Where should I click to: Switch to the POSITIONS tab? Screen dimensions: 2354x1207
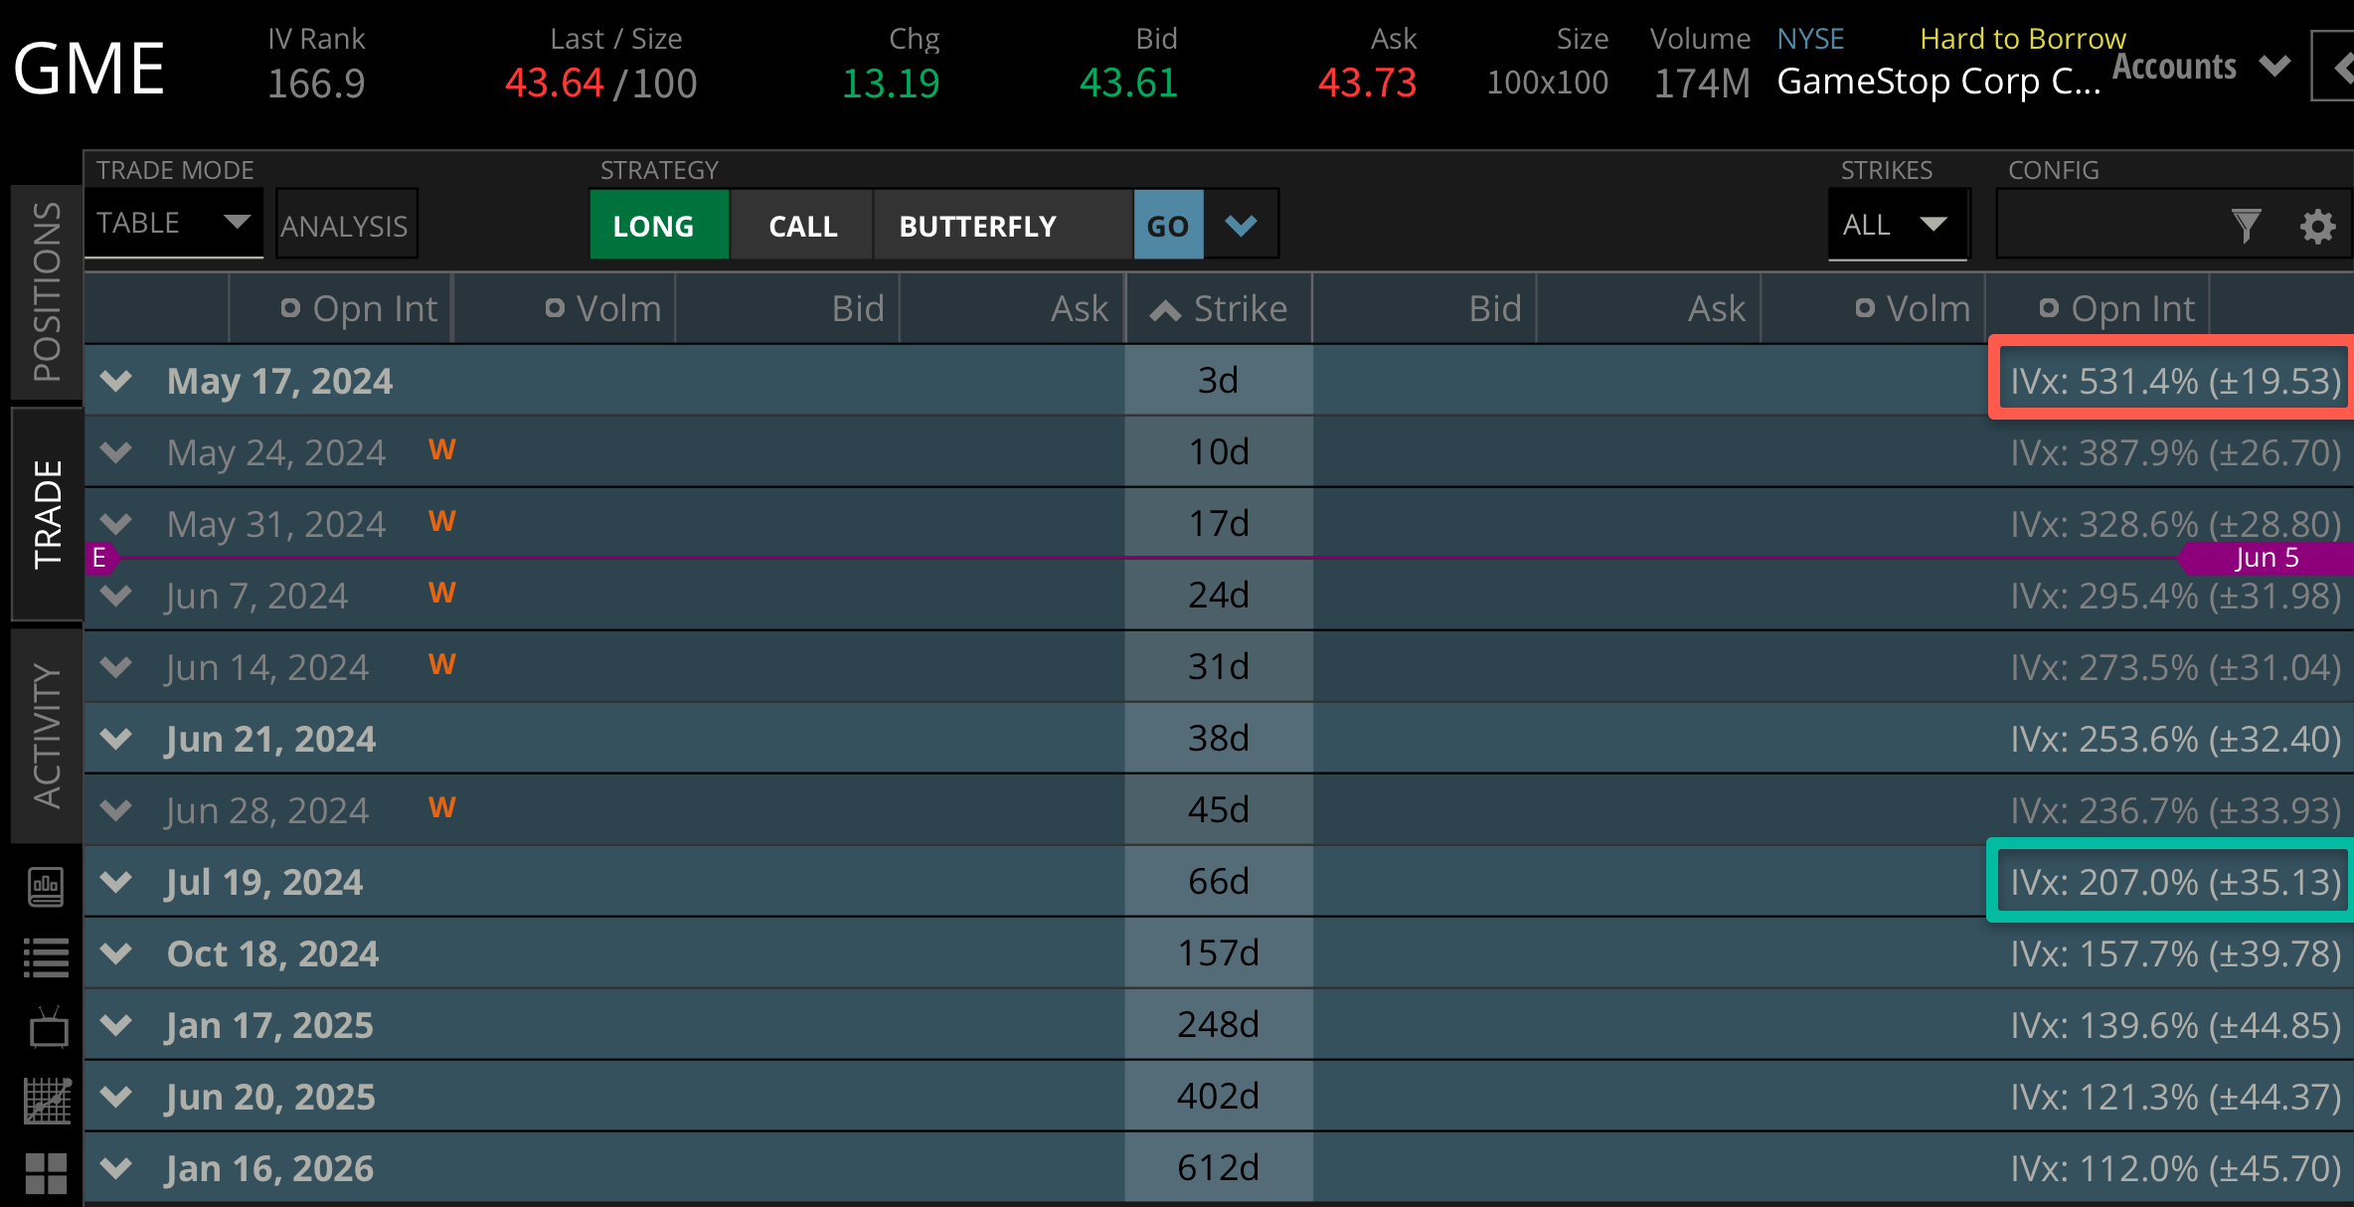44,288
